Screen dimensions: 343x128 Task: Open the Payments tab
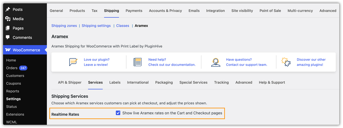(134, 11)
